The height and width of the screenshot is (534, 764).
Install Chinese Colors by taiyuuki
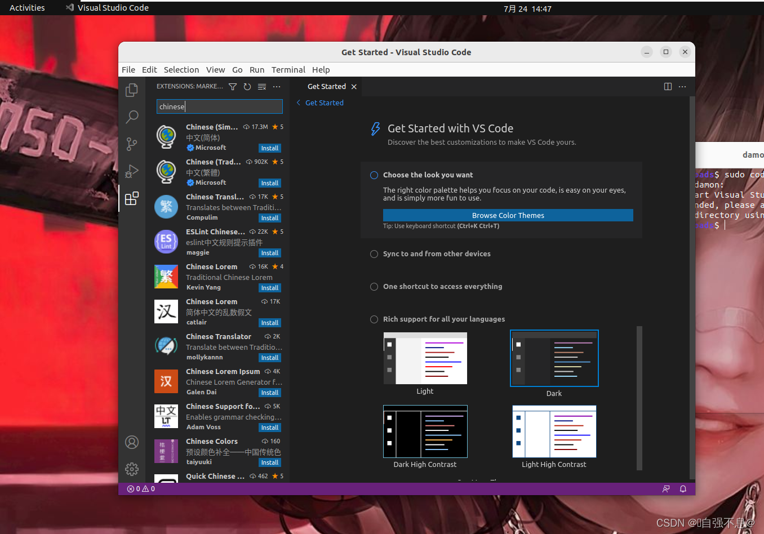[270, 462]
